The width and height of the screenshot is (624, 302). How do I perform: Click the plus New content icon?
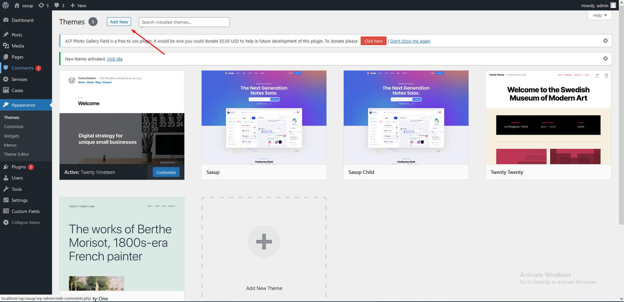point(73,6)
